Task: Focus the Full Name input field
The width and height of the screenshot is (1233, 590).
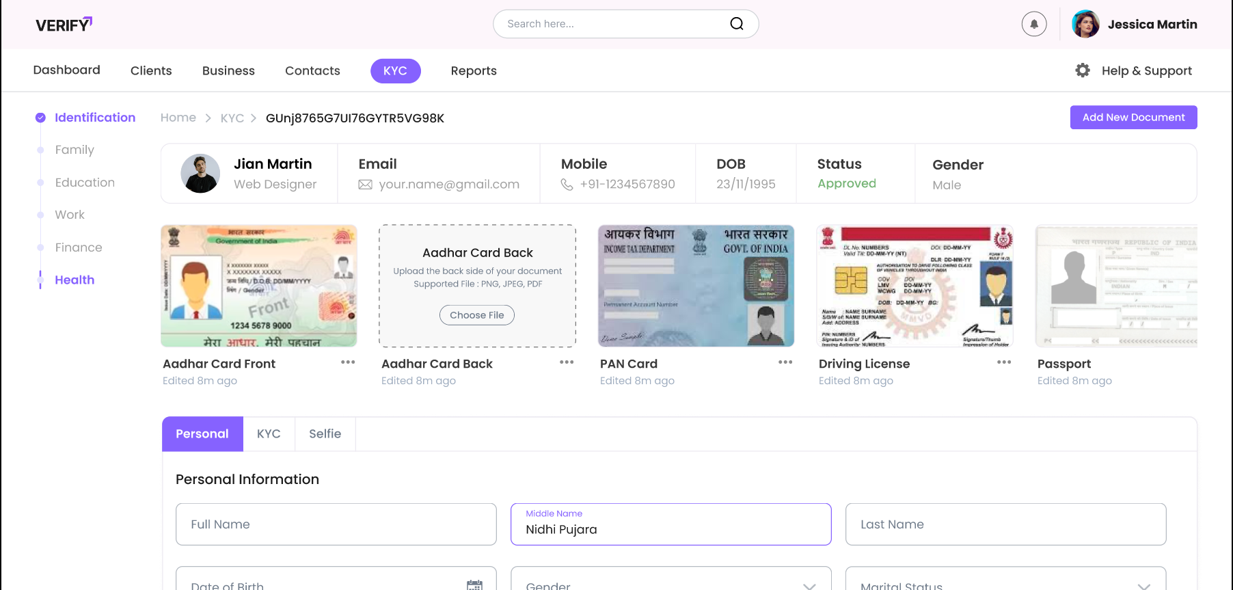Action: 336,524
